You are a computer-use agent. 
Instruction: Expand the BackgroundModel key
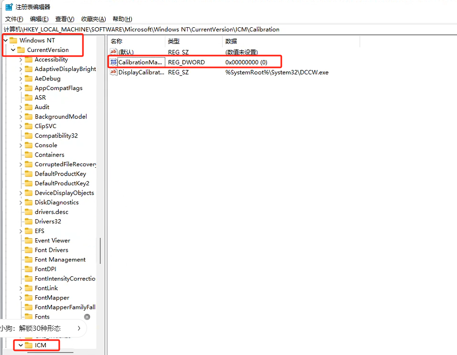pyautogui.click(x=21, y=117)
